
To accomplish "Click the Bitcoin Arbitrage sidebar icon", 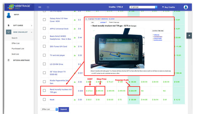I will pos(9,60).
